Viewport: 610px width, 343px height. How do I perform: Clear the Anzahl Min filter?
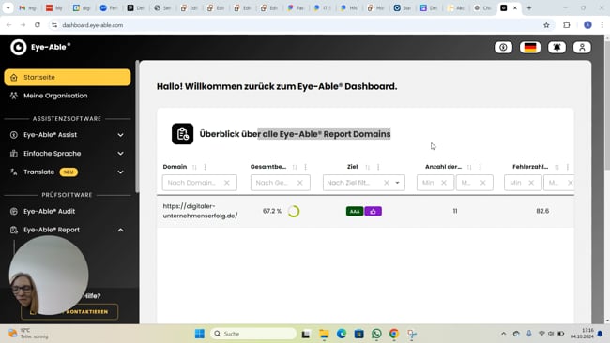(444, 183)
